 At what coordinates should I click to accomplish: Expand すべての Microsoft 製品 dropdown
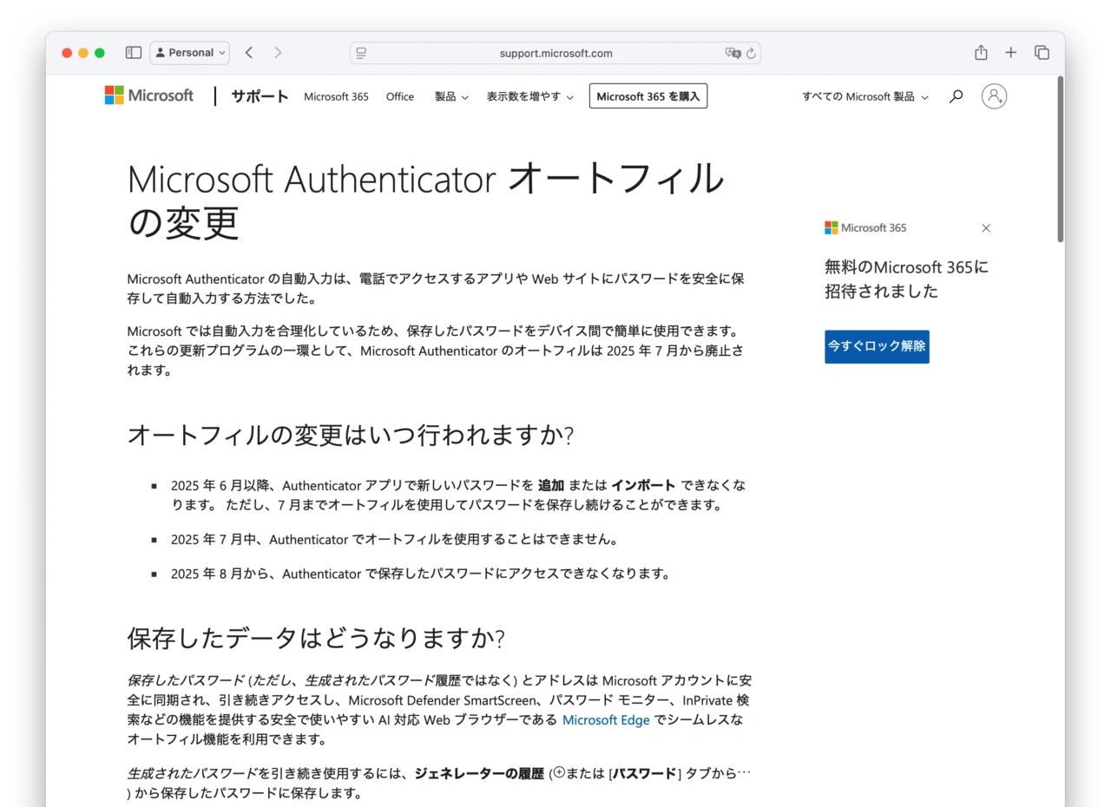pos(864,97)
